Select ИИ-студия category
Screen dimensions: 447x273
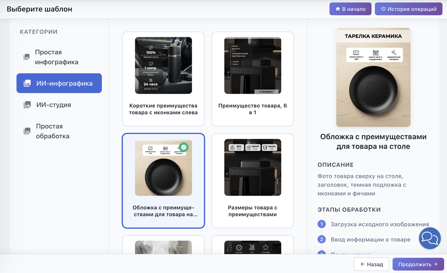[x=59, y=105]
